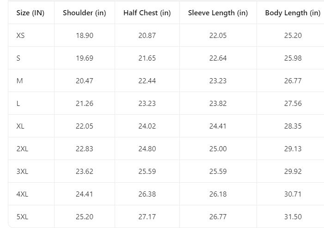The height and width of the screenshot is (228, 324).
Task: Click the XL half chest value 24.02
Action: pyautogui.click(x=147, y=126)
